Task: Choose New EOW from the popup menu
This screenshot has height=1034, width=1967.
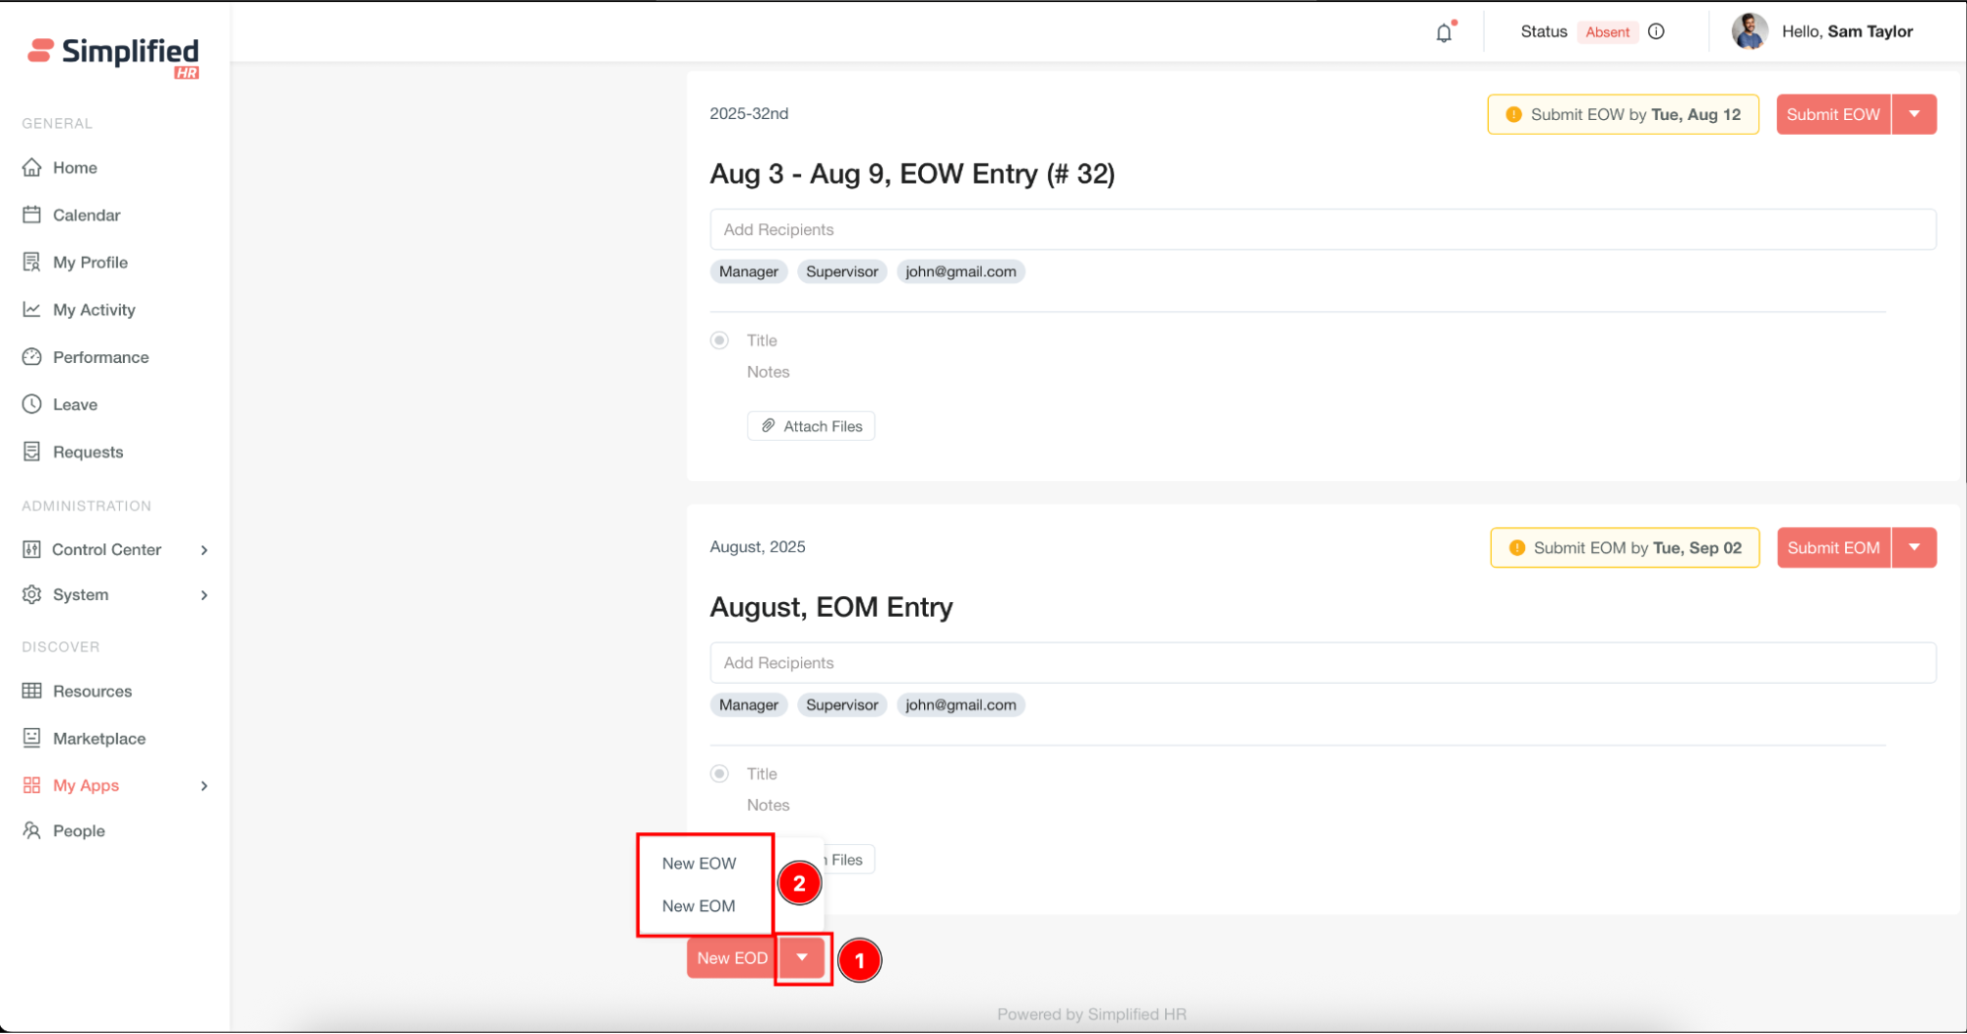Action: coord(699,863)
